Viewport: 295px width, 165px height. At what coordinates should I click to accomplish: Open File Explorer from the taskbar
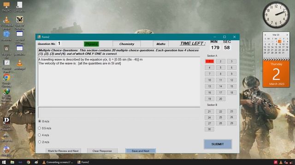[x=12, y=162]
